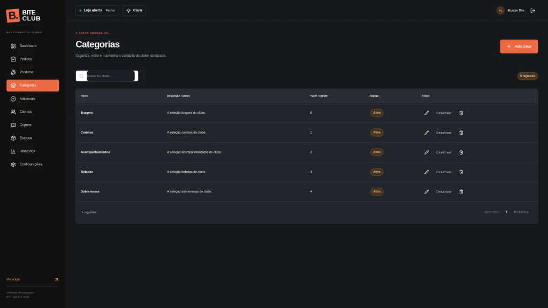Go back with Anterior button
The image size is (548, 308).
coord(491,212)
